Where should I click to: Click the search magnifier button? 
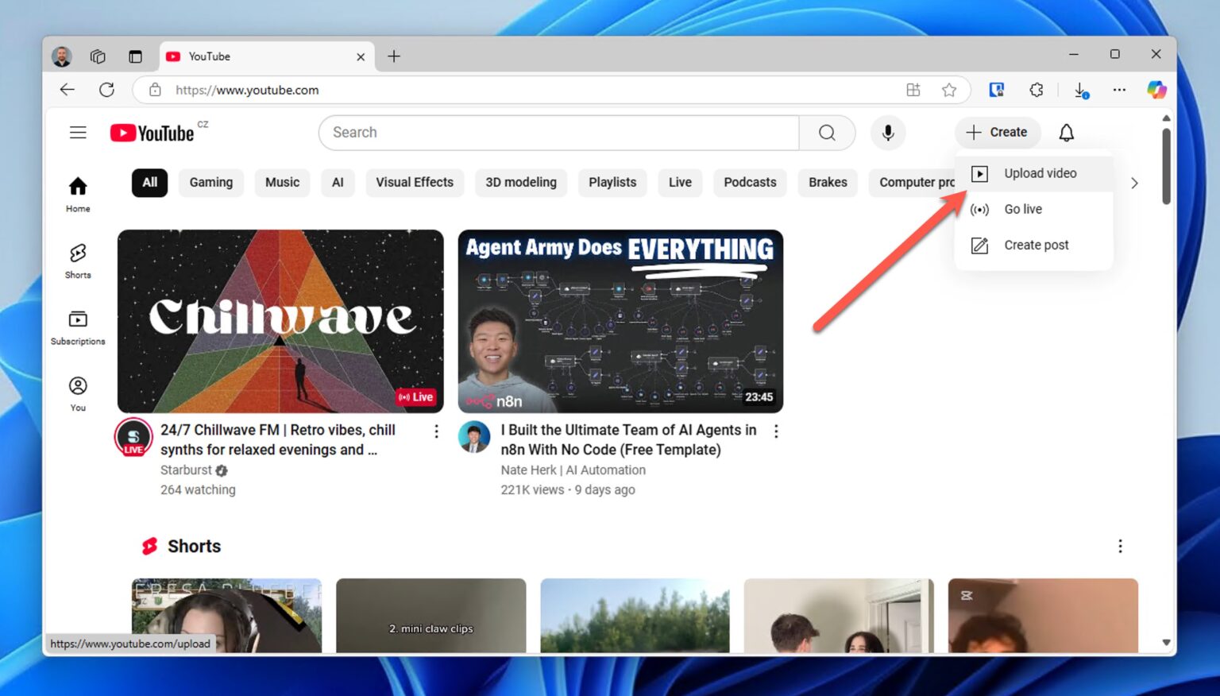(827, 133)
